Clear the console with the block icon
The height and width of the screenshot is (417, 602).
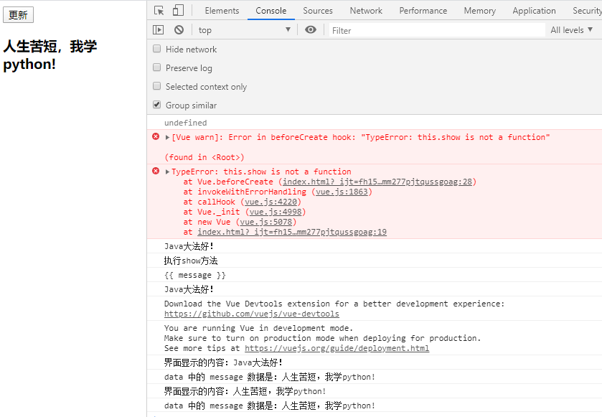[x=179, y=30]
